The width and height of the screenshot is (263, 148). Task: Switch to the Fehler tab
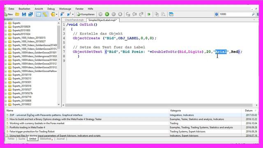click(11, 139)
